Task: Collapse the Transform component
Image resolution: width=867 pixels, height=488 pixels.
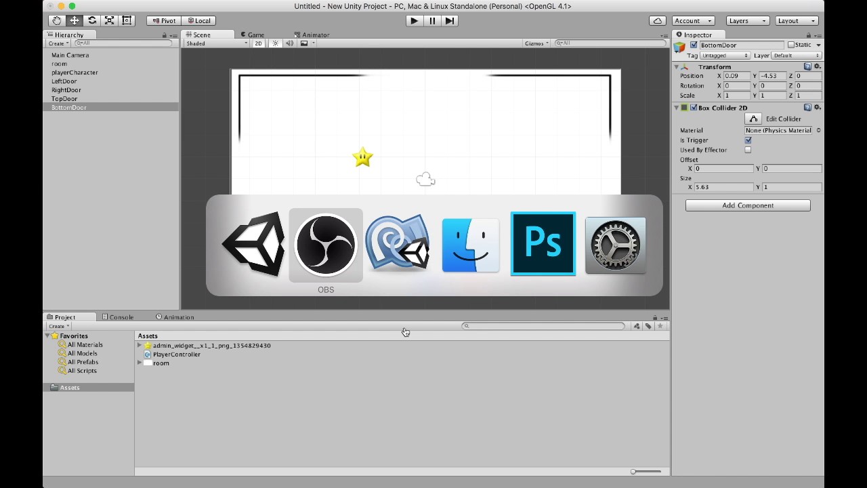Action: click(676, 67)
